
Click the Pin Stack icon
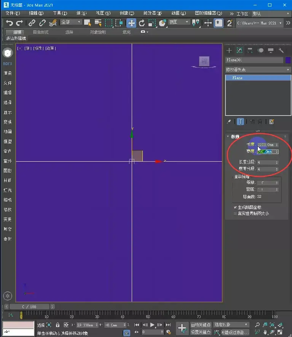[229, 122]
